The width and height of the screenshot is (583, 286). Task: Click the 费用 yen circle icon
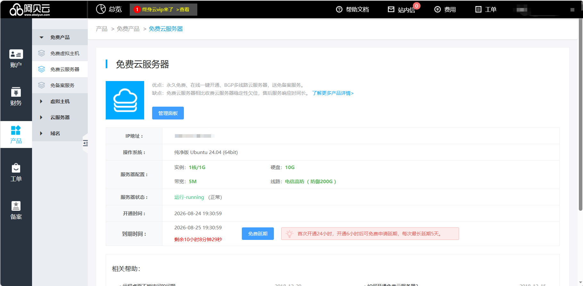[x=438, y=10]
